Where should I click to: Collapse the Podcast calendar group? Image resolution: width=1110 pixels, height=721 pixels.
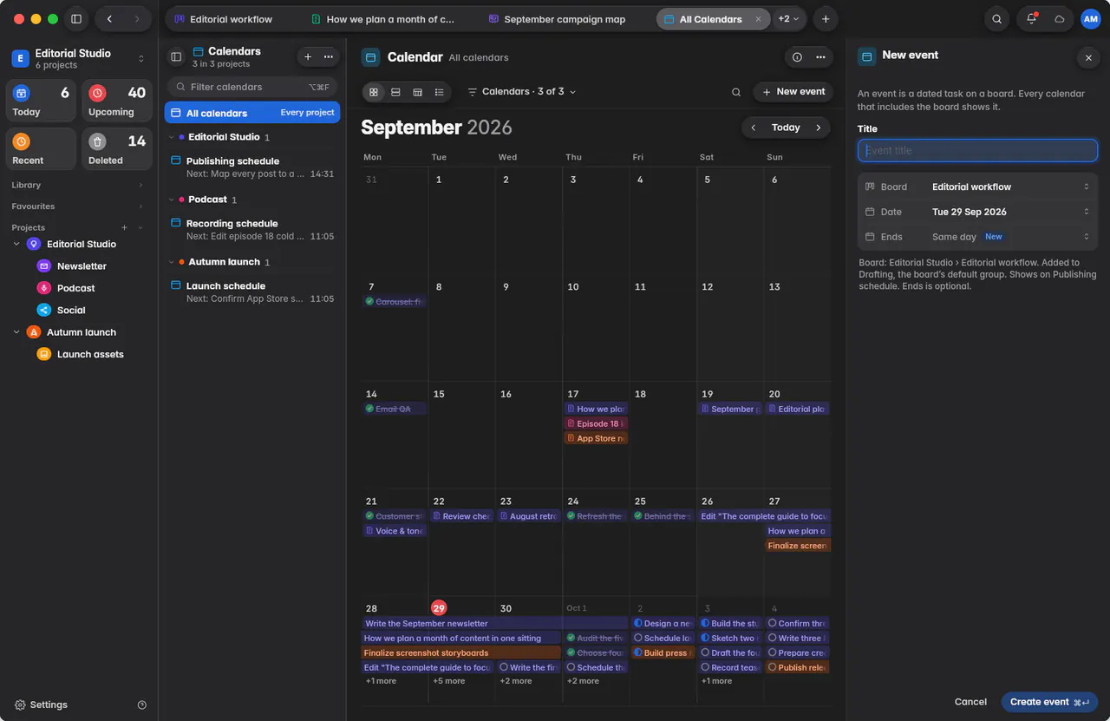click(x=172, y=200)
